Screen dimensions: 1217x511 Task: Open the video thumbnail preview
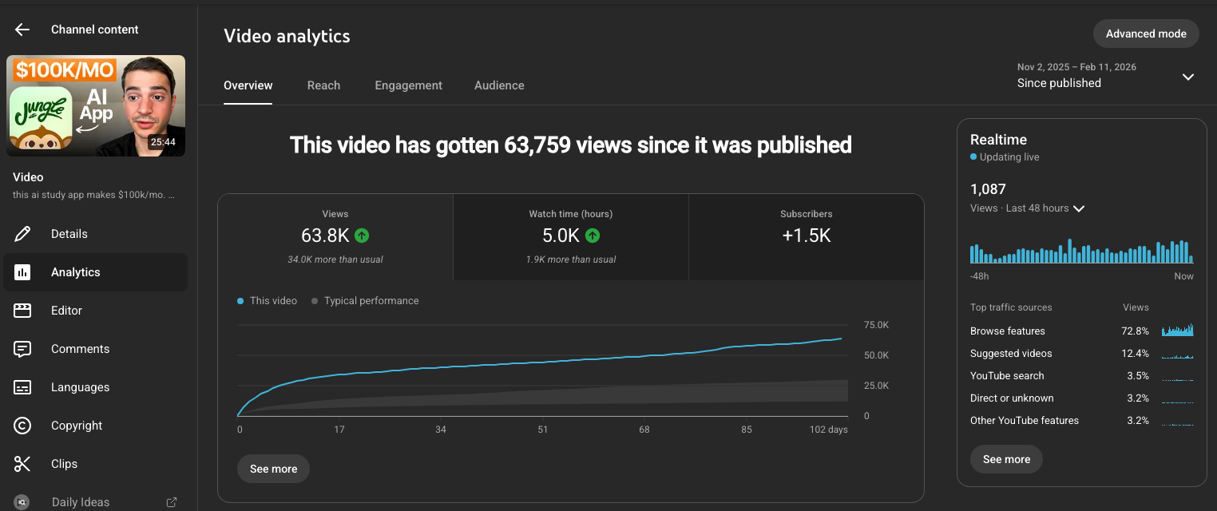[x=95, y=105]
